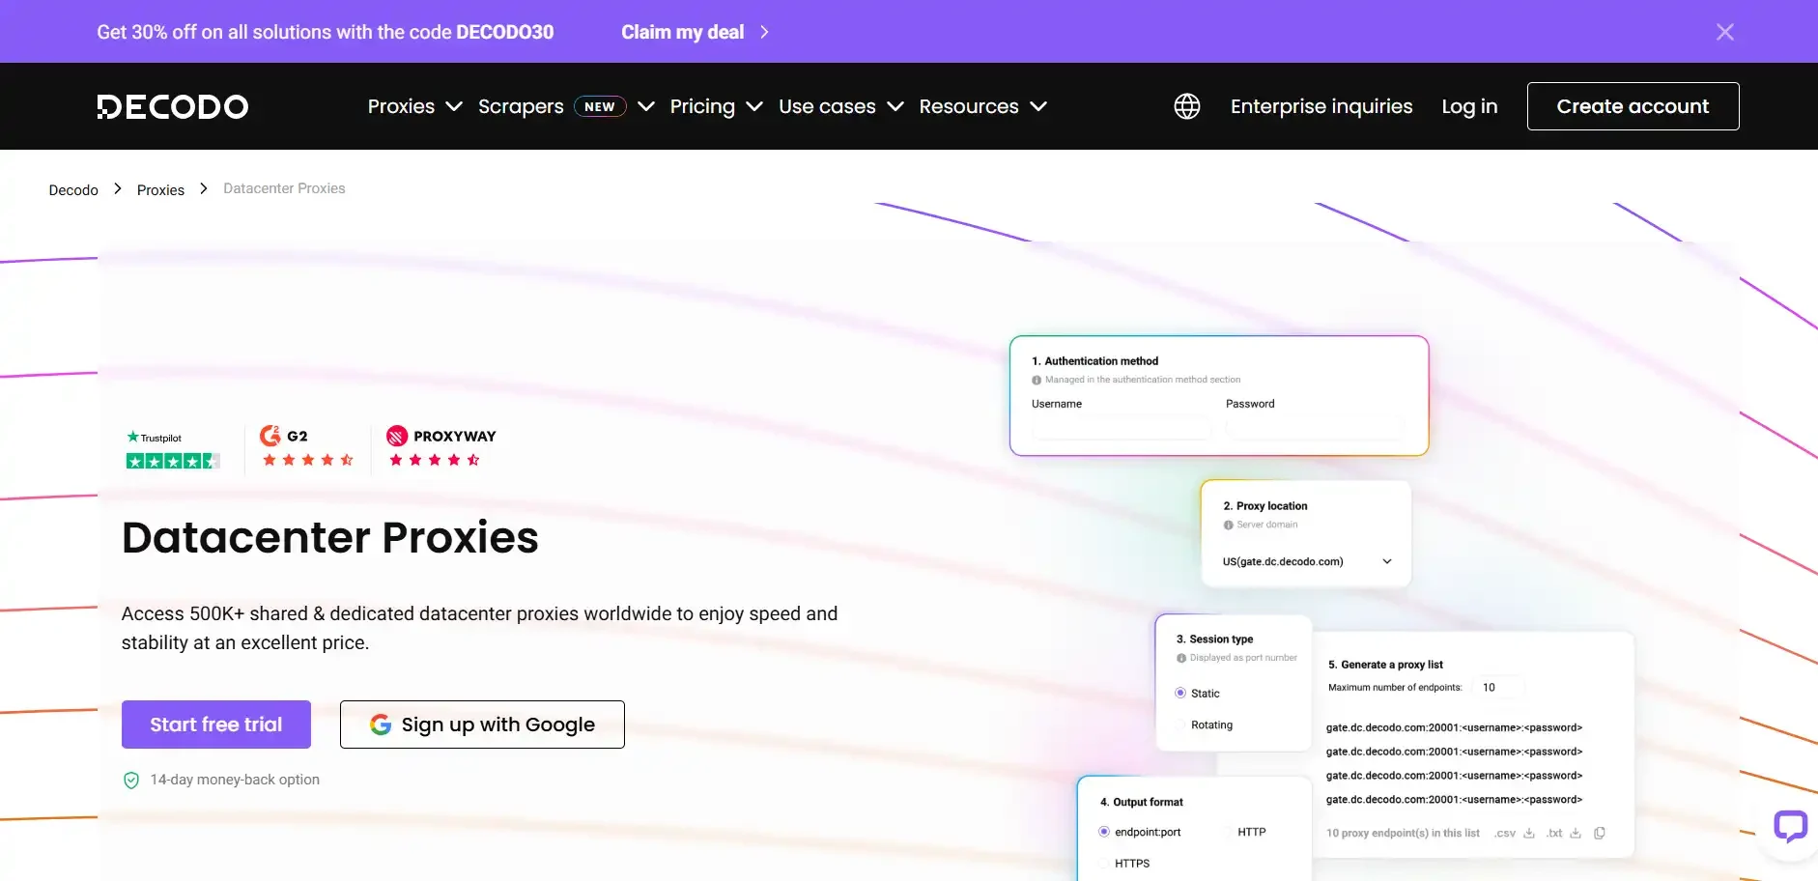Click the NEW badge next to Scrapers
Screen dimensions: 1818x881
coord(600,106)
